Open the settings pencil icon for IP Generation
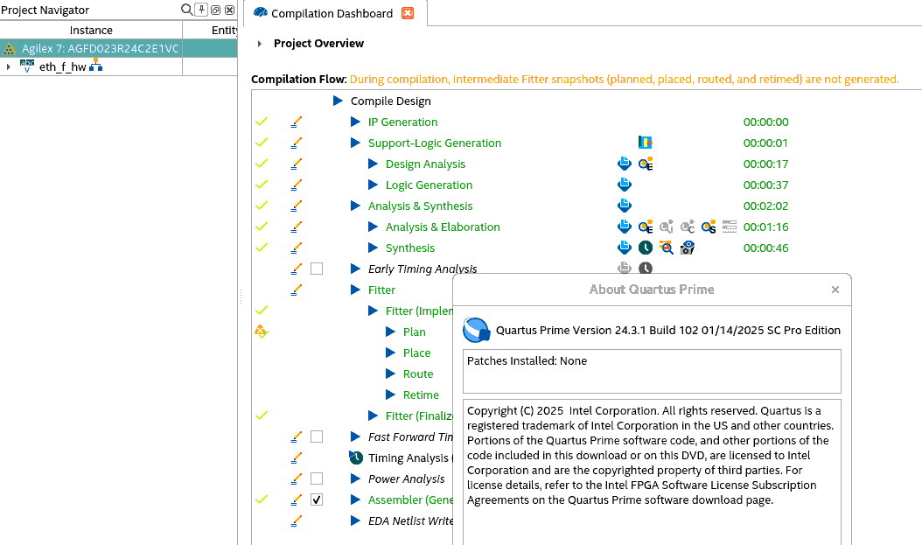 296,122
